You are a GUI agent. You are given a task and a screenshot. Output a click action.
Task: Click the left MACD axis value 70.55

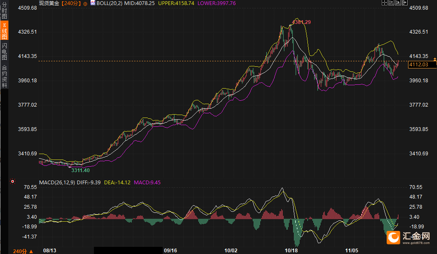point(30,187)
